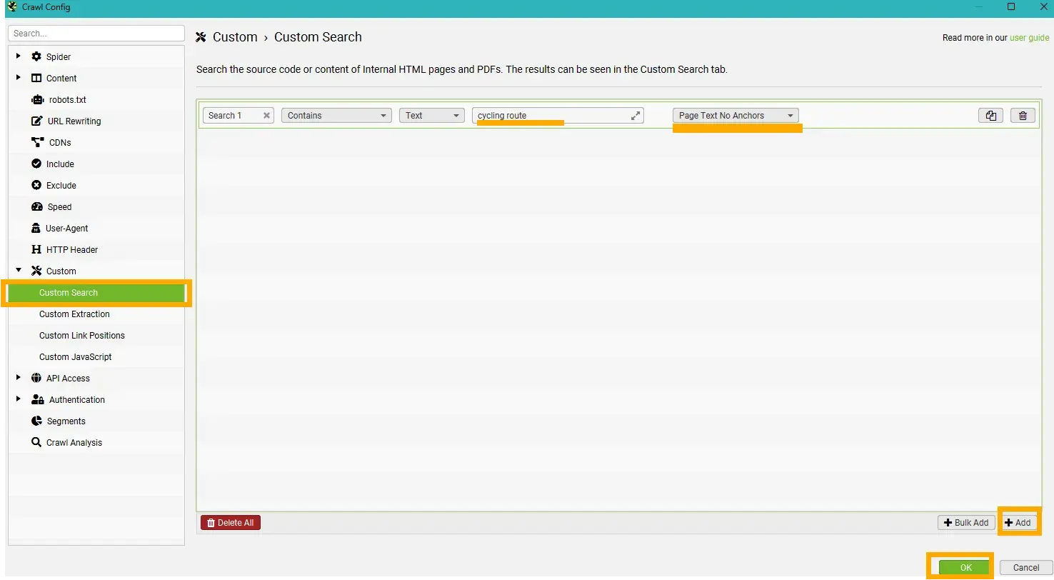Expand the API Access section

tap(18, 378)
